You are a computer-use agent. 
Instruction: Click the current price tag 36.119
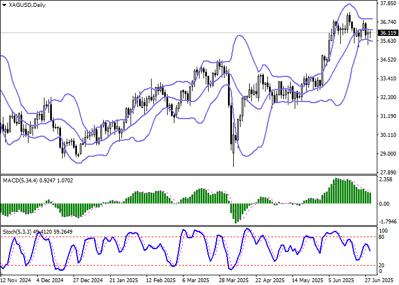(x=388, y=33)
